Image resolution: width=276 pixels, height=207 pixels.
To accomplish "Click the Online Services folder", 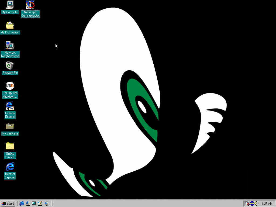I will coord(10,146).
